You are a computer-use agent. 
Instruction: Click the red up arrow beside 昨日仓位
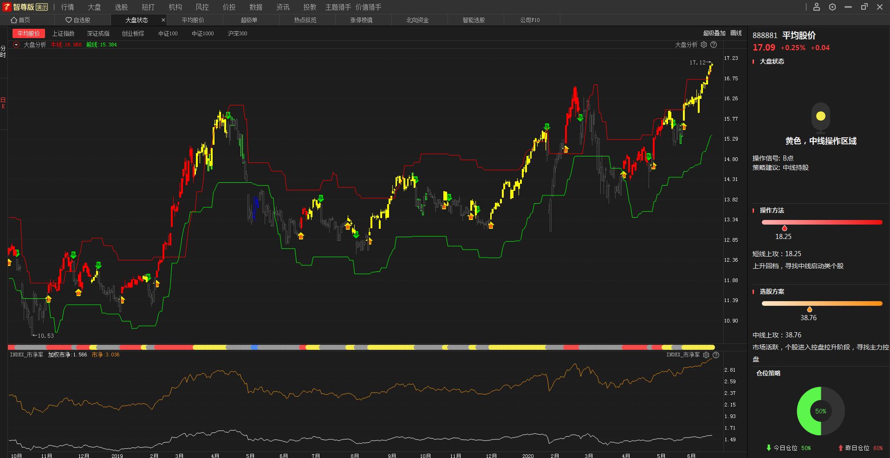click(x=841, y=448)
